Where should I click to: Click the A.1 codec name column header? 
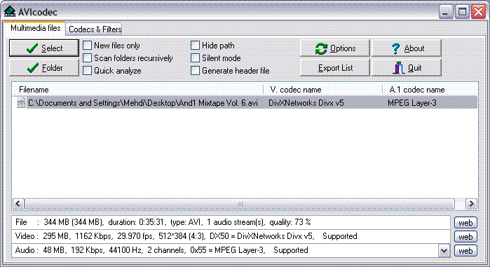[430, 90]
